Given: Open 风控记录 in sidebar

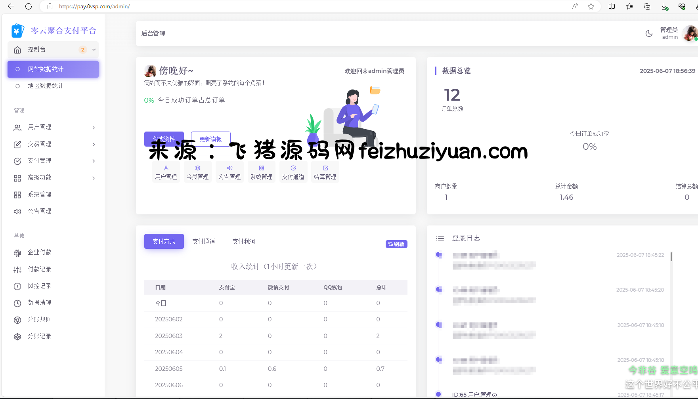Looking at the screenshot, I should coord(40,286).
